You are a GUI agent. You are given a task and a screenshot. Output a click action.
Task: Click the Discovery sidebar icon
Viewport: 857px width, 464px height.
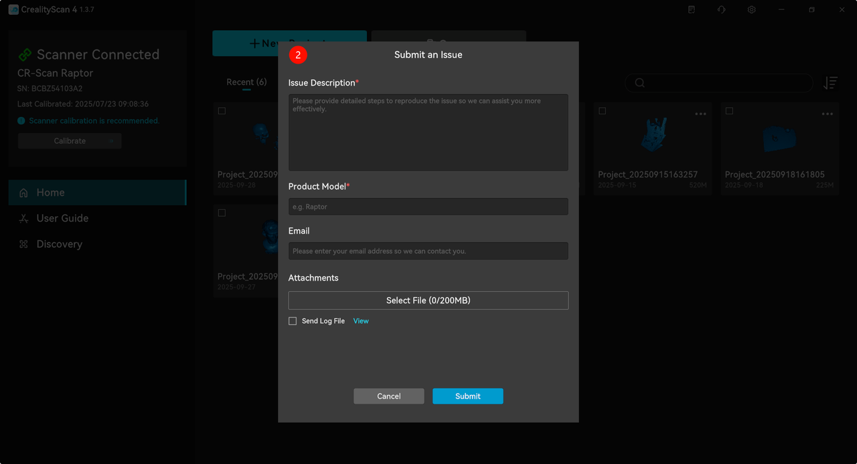(x=24, y=244)
